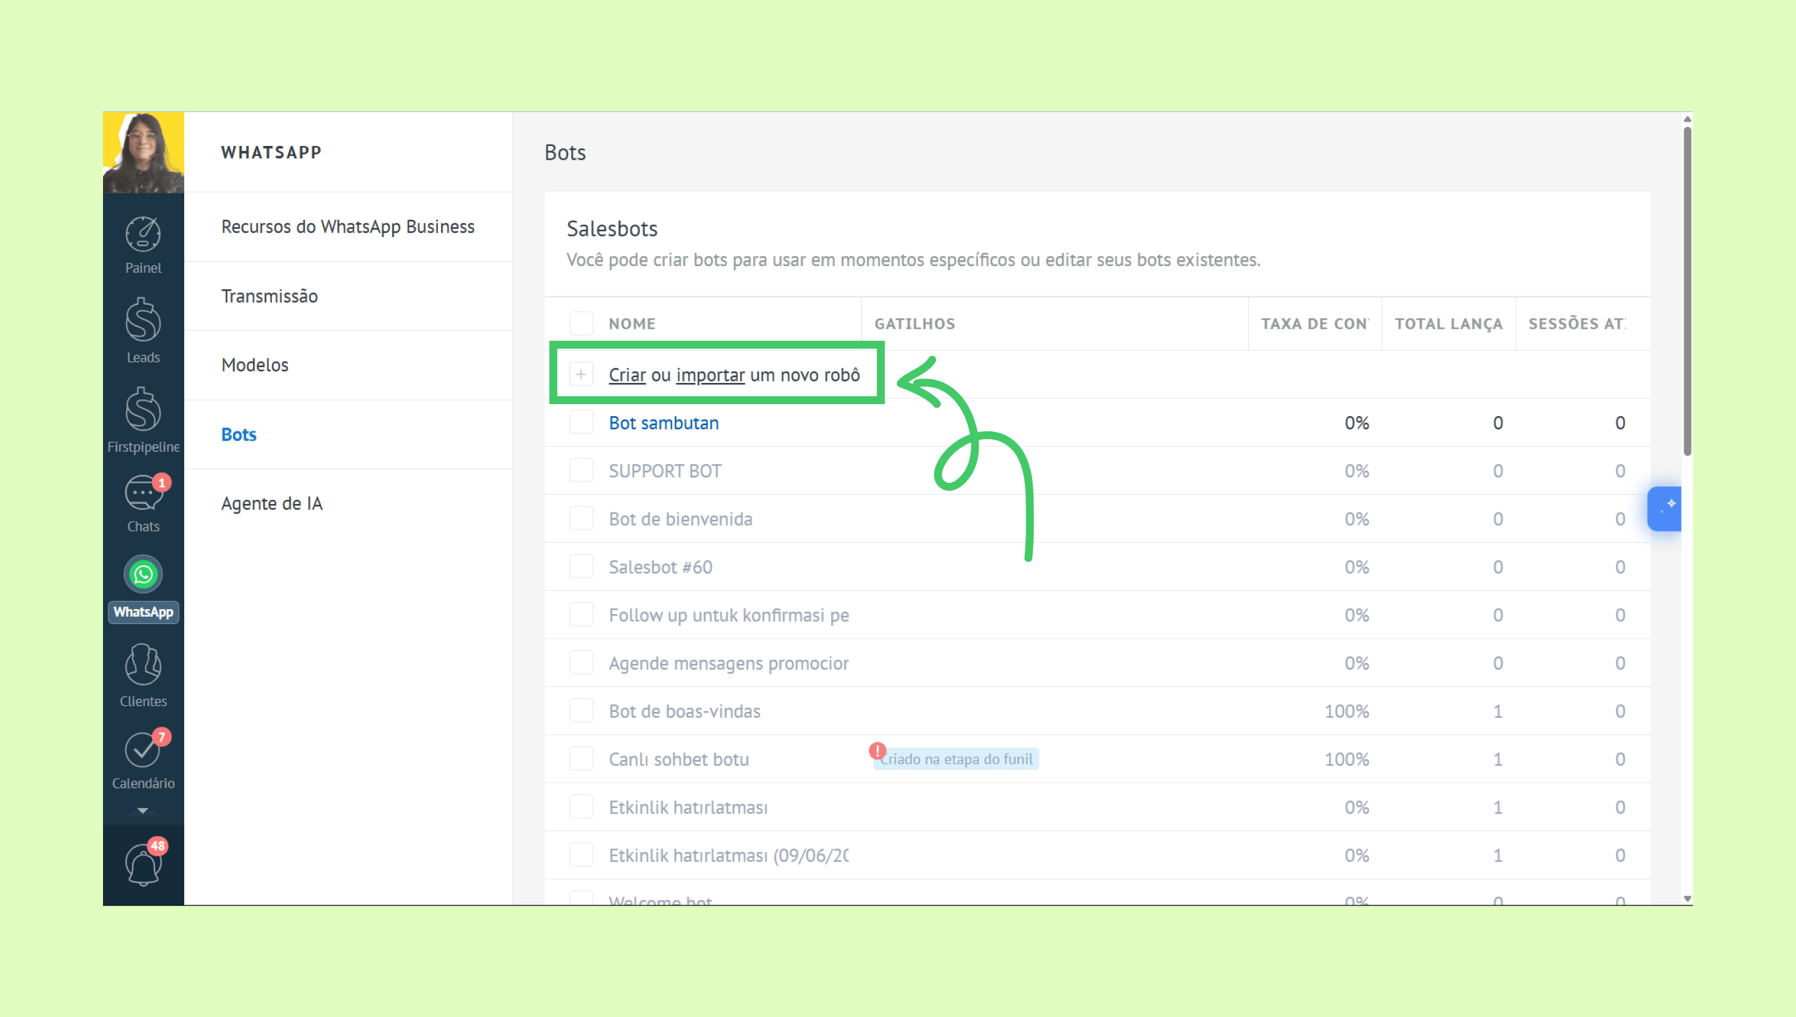Expand more sidebar items with down arrow
The height and width of the screenshot is (1017, 1796).
click(x=143, y=811)
